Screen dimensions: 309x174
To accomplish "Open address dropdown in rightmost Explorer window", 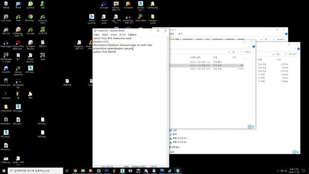I will pos(273,54).
